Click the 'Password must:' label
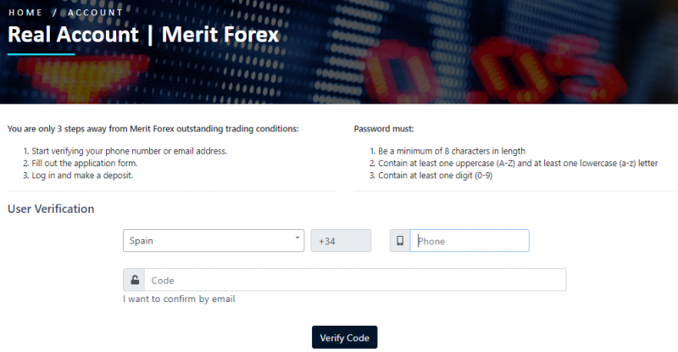Screen dimensions: 678x352 tap(384, 129)
